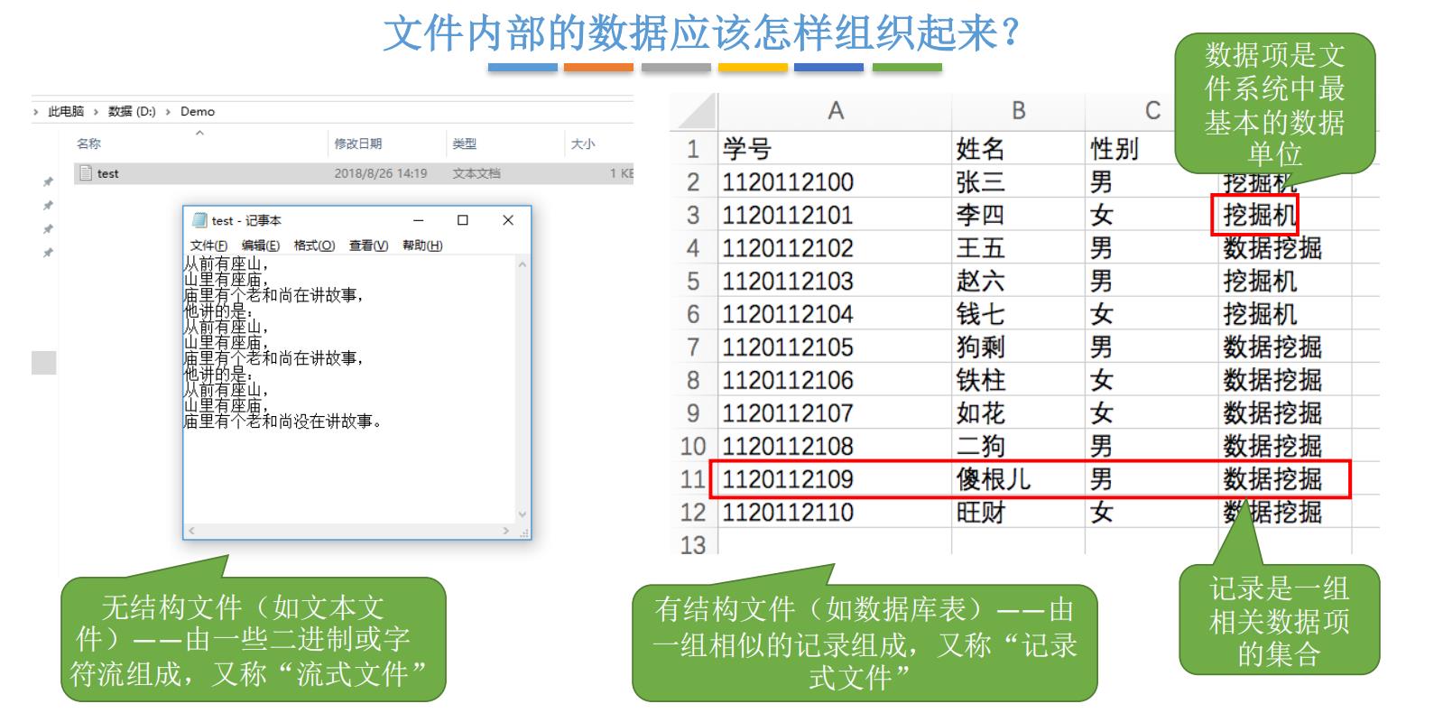Image resolution: width=1443 pixels, height=713 pixels.
Task: Select the name cell 旺财
Action: (x=1018, y=512)
